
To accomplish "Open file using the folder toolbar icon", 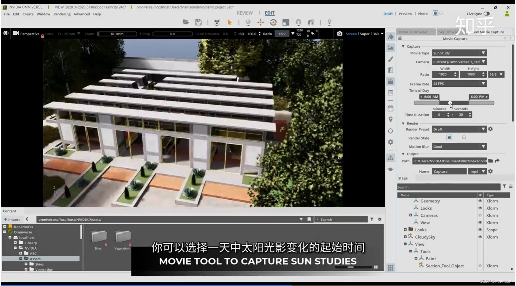I will [186, 22].
